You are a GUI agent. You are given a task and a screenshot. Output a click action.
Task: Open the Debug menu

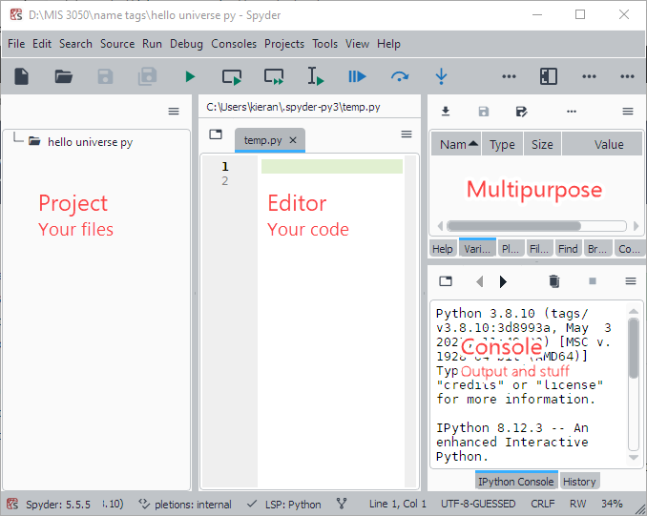coord(186,44)
